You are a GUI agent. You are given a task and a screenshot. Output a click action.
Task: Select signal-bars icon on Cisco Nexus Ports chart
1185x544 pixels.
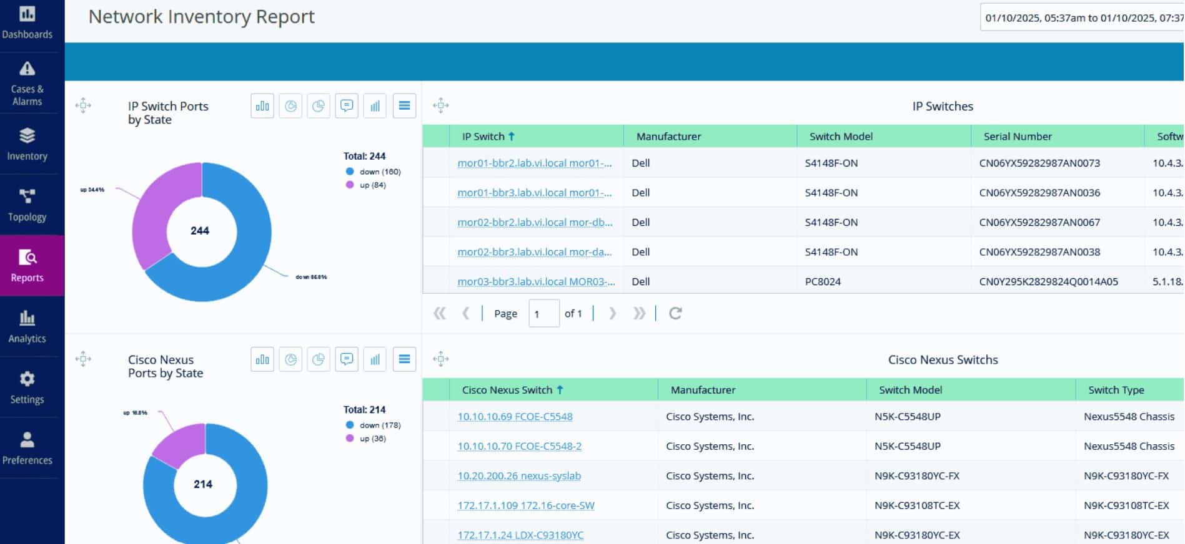375,359
